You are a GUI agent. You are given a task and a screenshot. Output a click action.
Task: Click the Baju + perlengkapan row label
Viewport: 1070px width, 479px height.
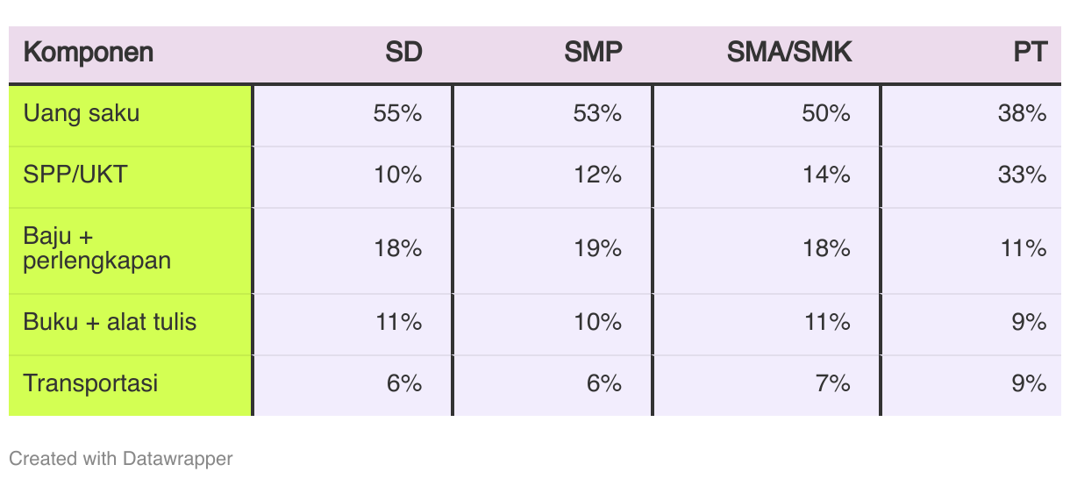(x=97, y=249)
